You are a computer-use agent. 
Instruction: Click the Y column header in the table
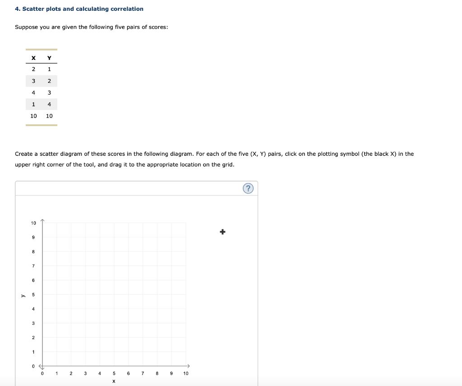49,57
